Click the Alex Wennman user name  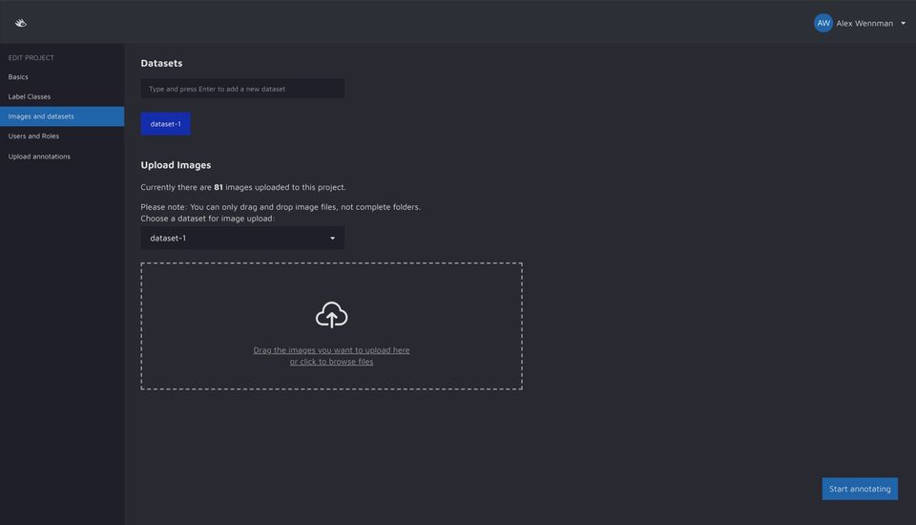point(864,23)
